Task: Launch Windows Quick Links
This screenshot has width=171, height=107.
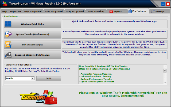Action: (x=32, y=24)
